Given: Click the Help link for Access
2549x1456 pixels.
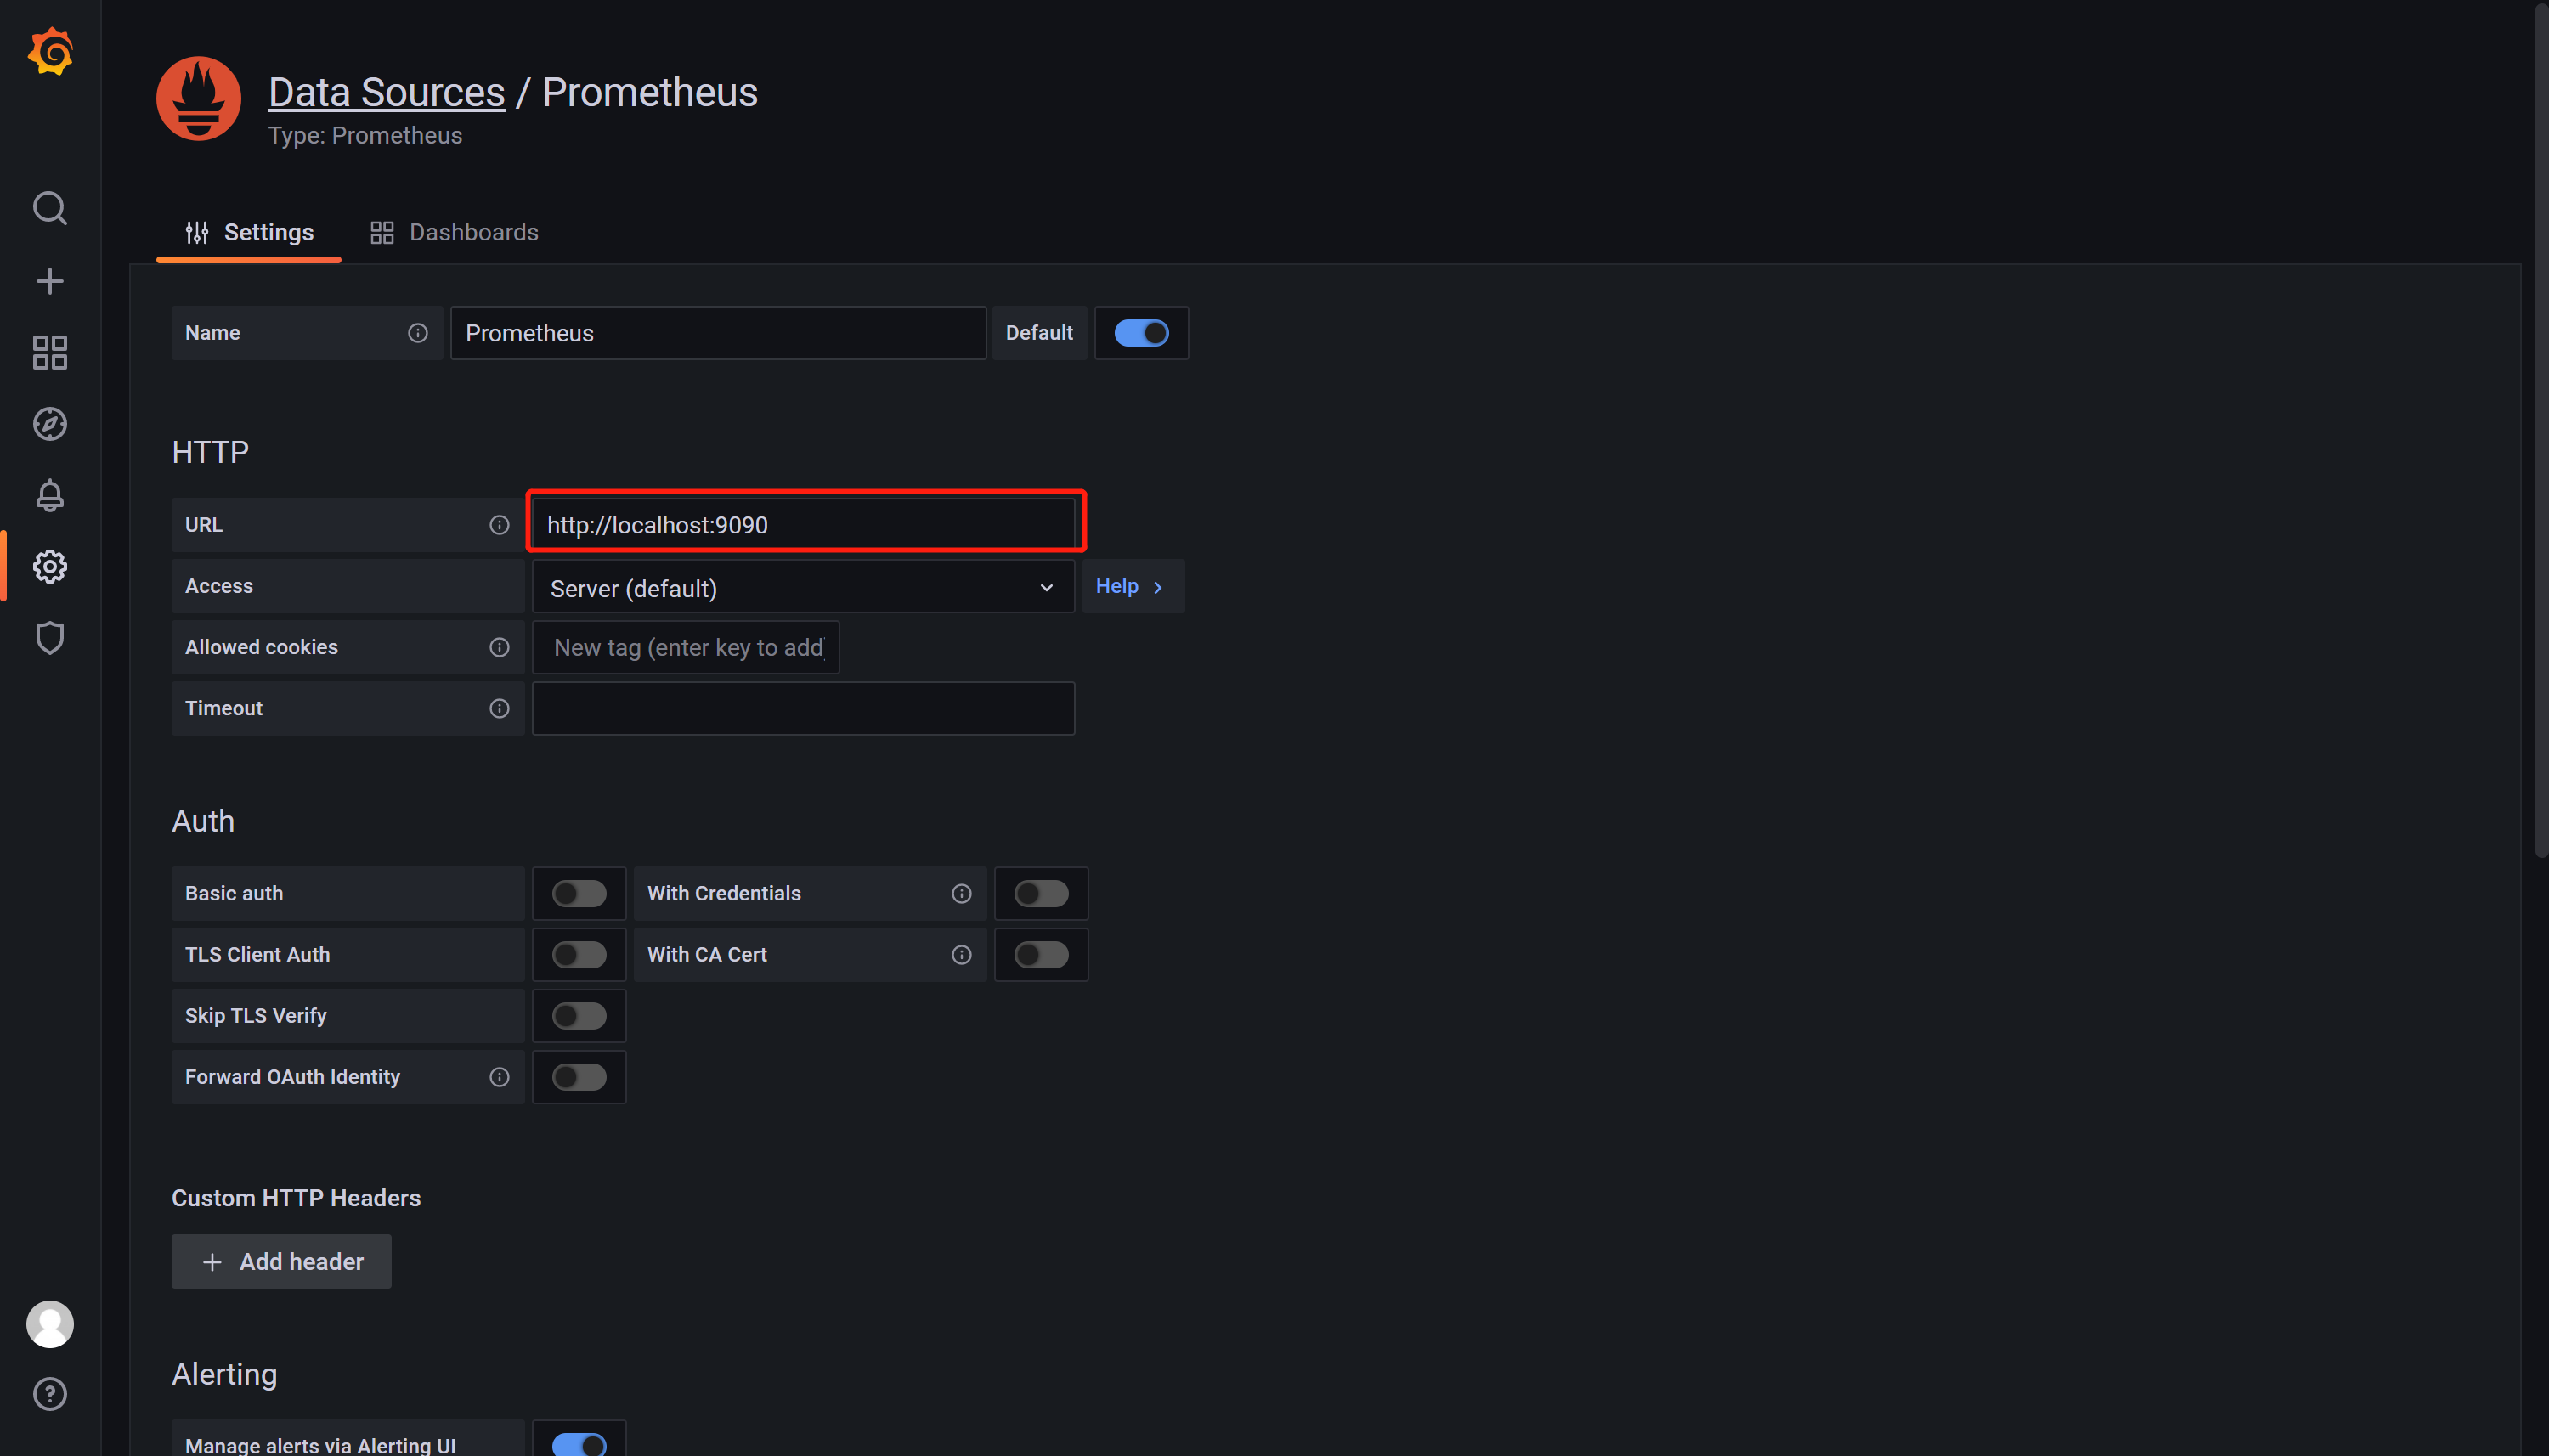Looking at the screenshot, I should point(1129,586).
